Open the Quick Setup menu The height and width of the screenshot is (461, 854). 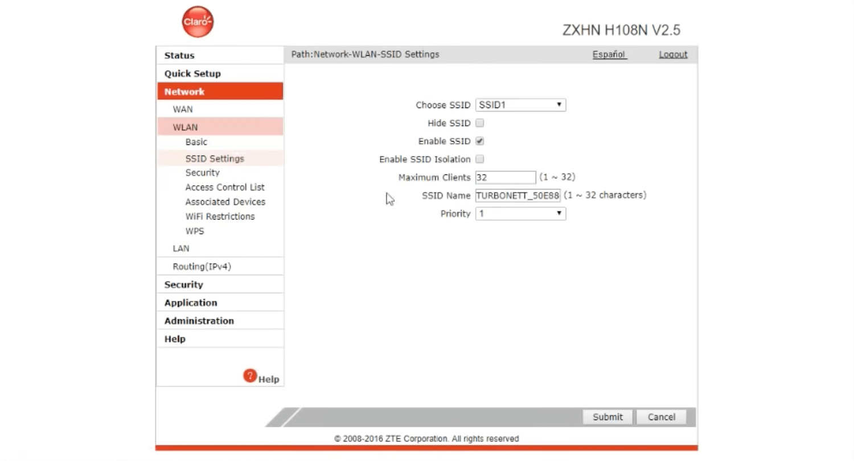pos(192,73)
